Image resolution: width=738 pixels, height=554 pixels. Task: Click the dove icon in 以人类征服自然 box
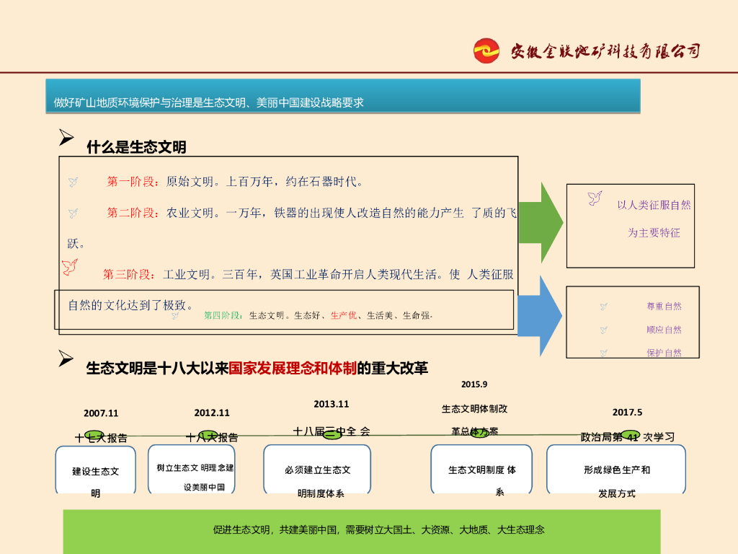tap(595, 198)
